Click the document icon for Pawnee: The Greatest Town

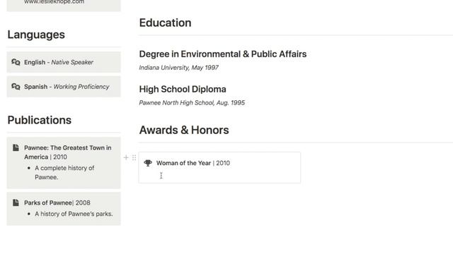point(16,147)
